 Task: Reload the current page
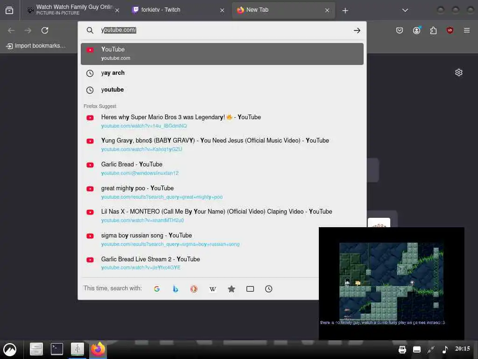(x=45, y=30)
